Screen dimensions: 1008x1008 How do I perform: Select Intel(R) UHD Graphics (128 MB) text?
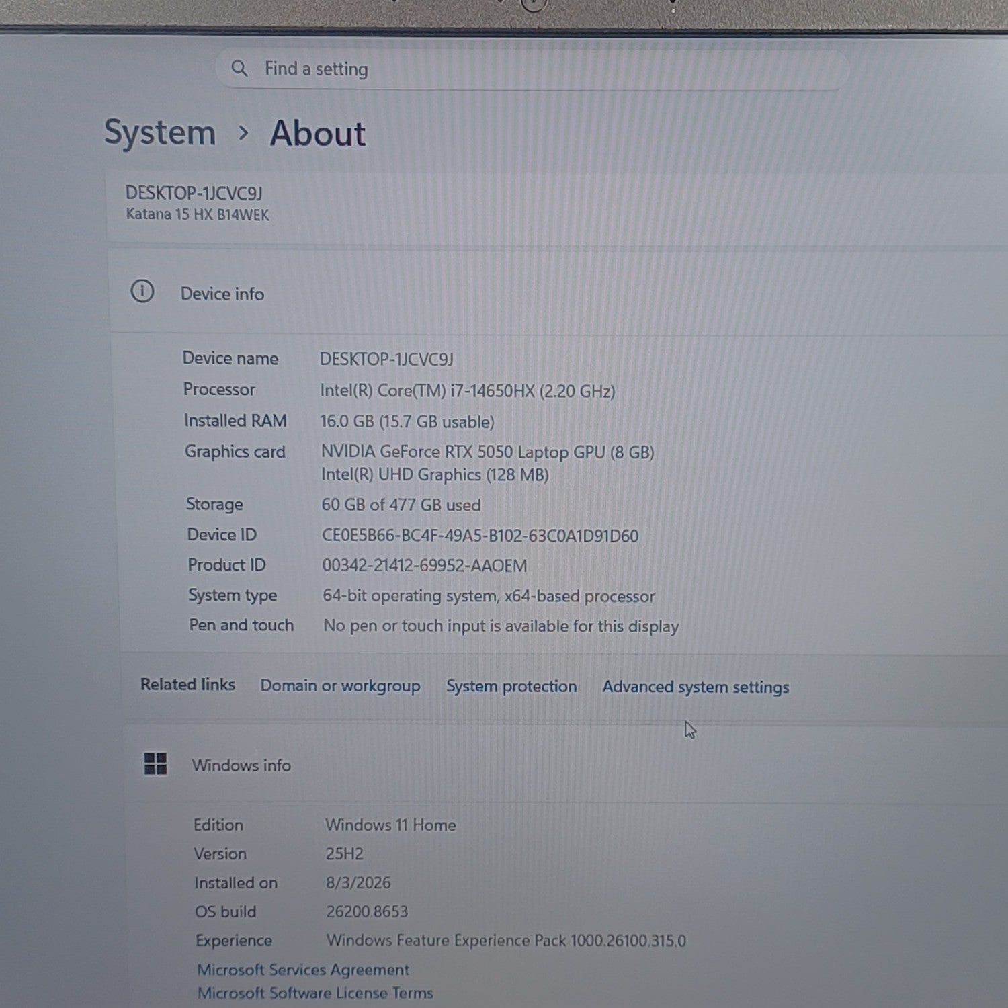(435, 475)
